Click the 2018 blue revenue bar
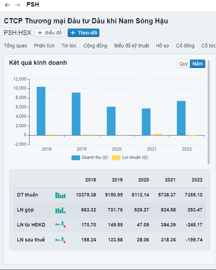 pyautogui.click(x=41, y=111)
